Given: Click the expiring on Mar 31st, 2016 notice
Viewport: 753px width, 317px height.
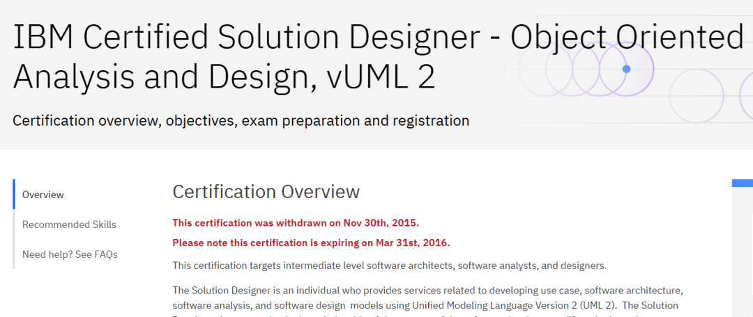Looking at the screenshot, I should tap(311, 243).
